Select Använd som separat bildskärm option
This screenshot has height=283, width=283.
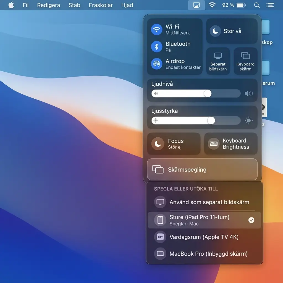click(x=204, y=202)
